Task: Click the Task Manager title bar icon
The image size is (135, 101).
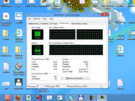Action: [x=28, y=15]
